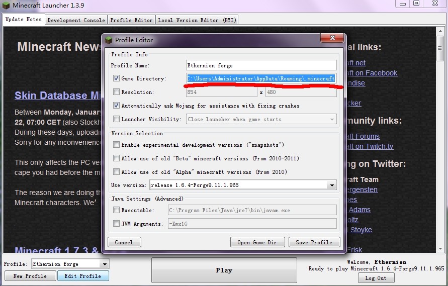Viewport: 448px width, 286px height.
Task: Enable experimental development versions (snapshots)
Action: tap(116, 145)
